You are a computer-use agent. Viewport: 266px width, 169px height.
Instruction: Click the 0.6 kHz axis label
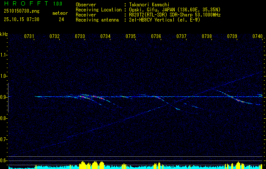[3, 161]
